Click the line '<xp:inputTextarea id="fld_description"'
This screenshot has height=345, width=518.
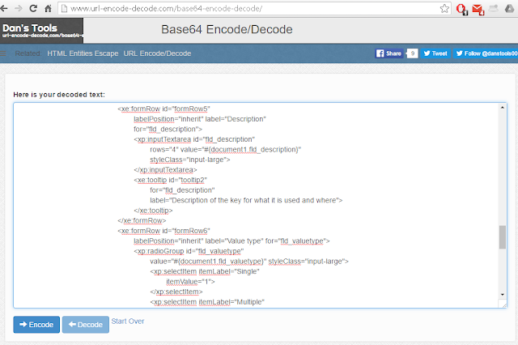[x=194, y=139]
